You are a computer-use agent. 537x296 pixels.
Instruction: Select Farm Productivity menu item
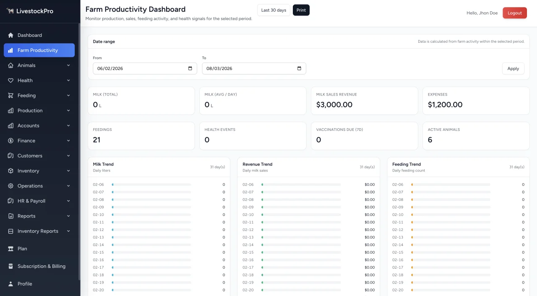(39, 50)
